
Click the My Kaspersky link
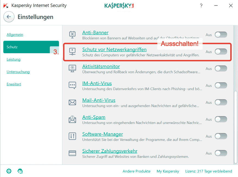point(168,171)
